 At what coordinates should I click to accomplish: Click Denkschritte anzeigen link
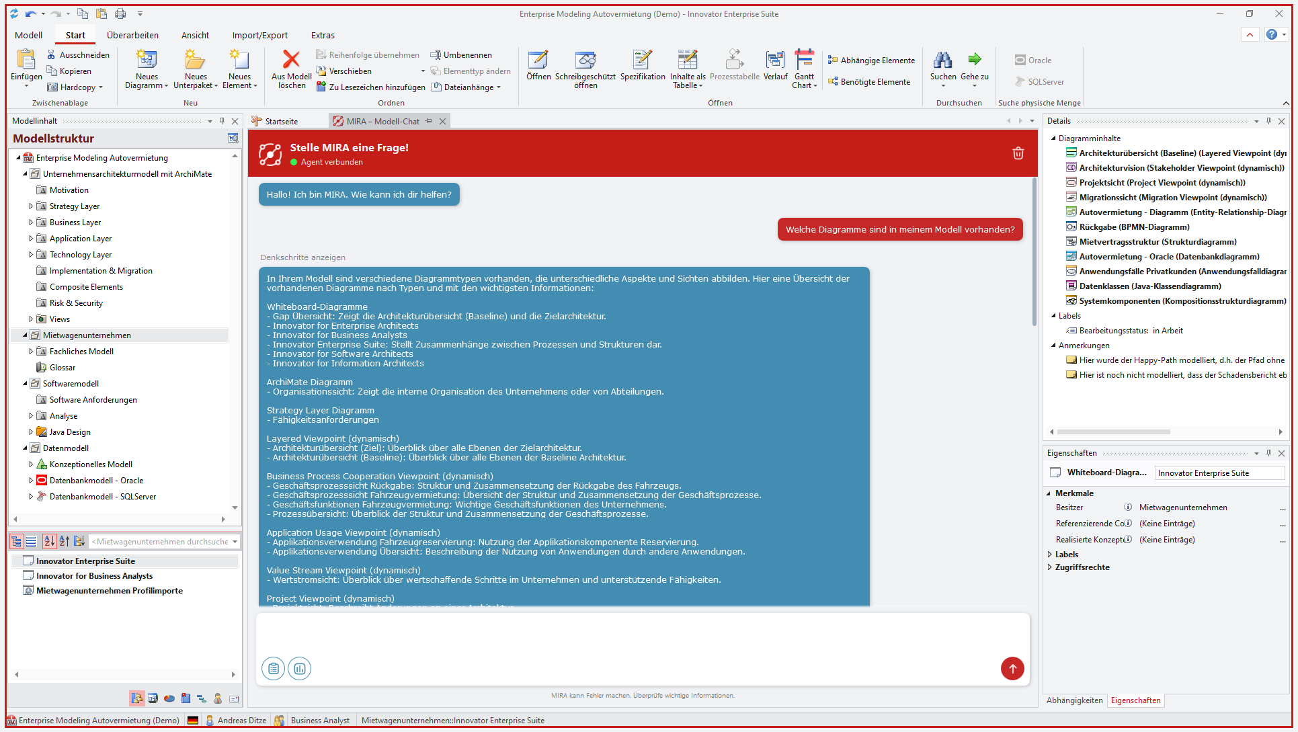click(x=302, y=257)
